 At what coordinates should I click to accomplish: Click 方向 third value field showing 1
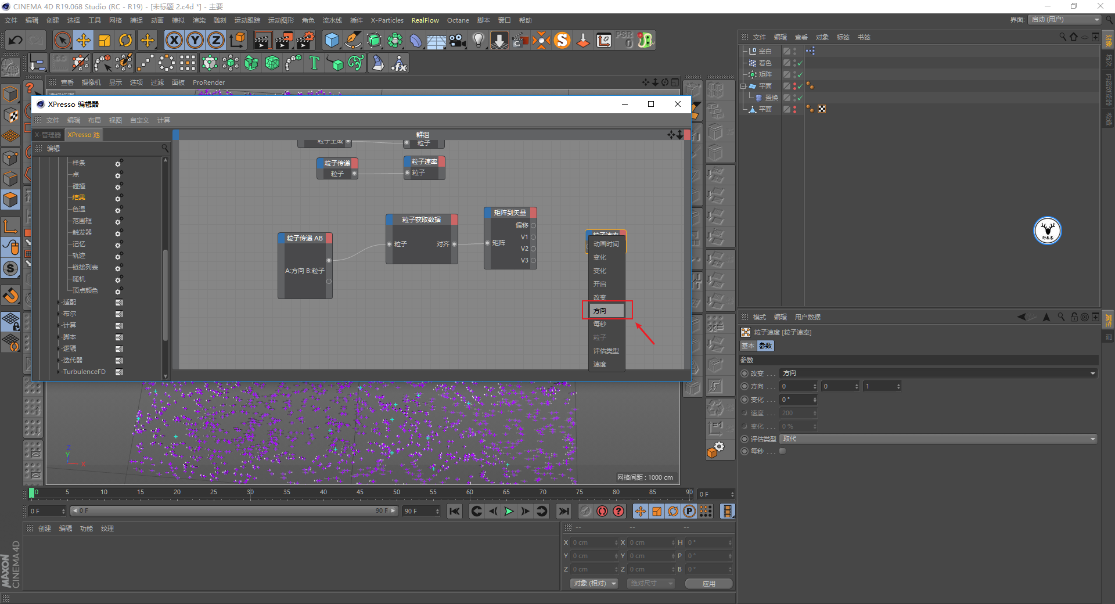[x=882, y=386]
